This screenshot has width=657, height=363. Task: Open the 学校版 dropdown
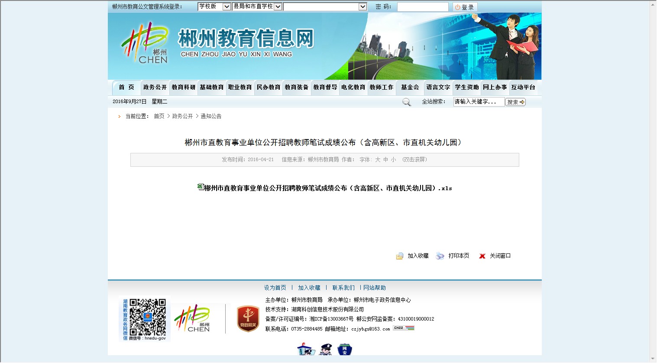click(214, 6)
